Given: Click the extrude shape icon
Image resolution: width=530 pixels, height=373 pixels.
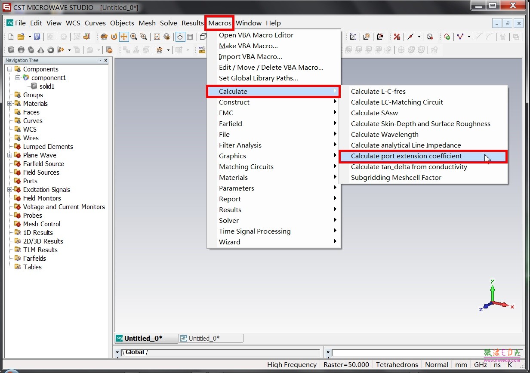Looking at the screenshot, I should tap(61, 50).
